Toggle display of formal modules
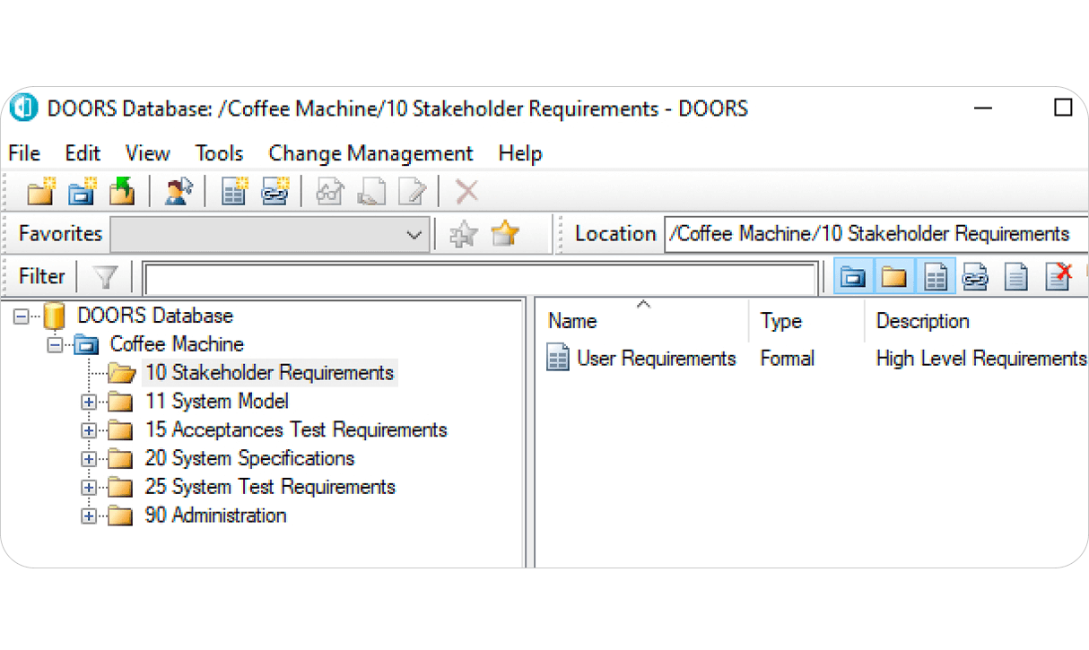The height and width of the screenshot is (650, 1089). coord(936,276)
